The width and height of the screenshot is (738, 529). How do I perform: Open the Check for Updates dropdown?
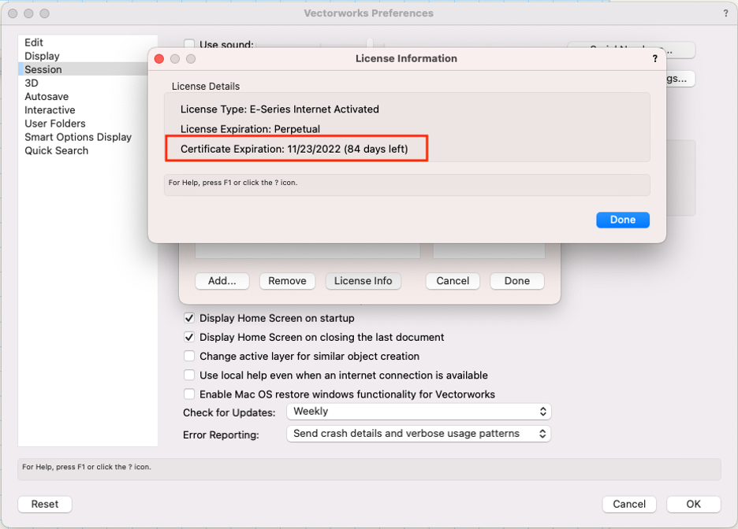(x=418, y=412)
